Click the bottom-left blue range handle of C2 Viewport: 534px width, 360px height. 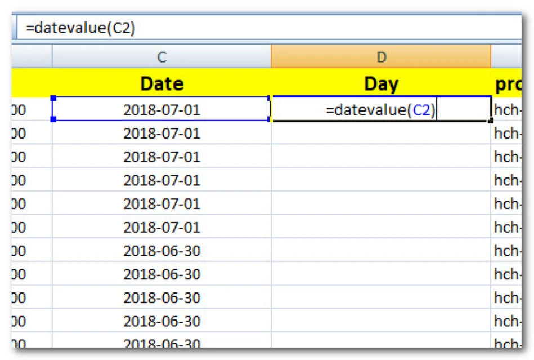53,119
